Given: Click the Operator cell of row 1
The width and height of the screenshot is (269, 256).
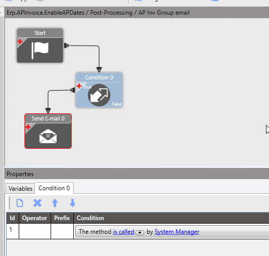Looking at the screenshot, I should pos(35,231).
